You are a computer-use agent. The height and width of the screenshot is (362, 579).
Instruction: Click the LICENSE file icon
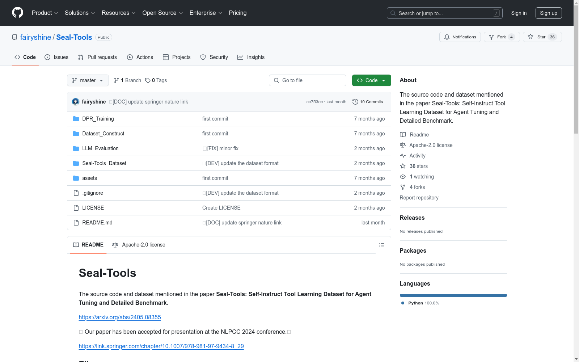point(76,208)
